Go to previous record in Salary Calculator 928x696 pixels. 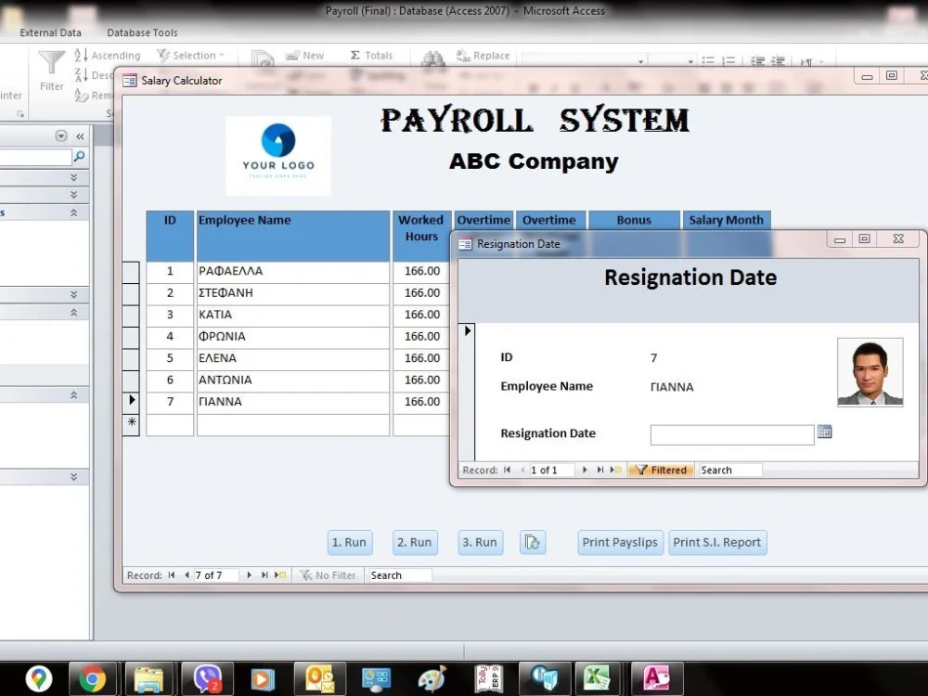(187, 574)
